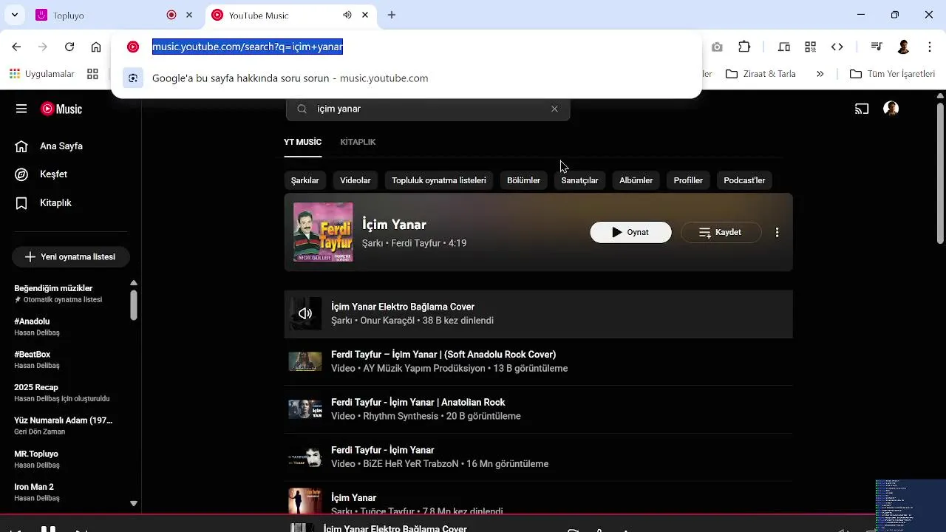Open the Uygulamalar apps shortcut
This screenshot has height=532, width=946.
(42, 74)
